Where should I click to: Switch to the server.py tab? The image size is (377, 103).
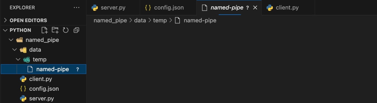coord(113,8)
